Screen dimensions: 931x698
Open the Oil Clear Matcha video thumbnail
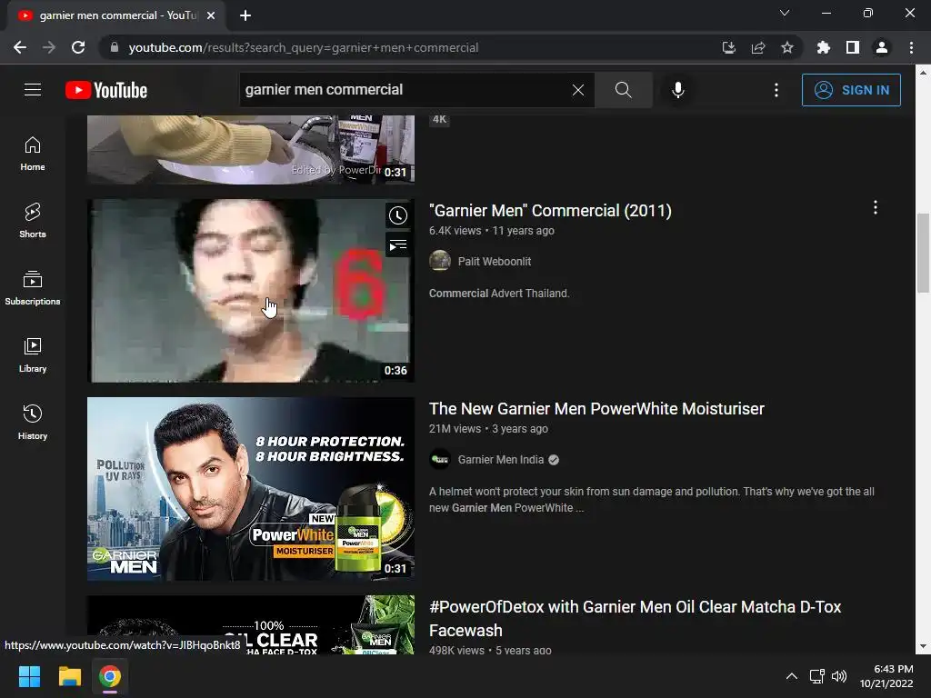pyautogui.click(x=251, y=624)
